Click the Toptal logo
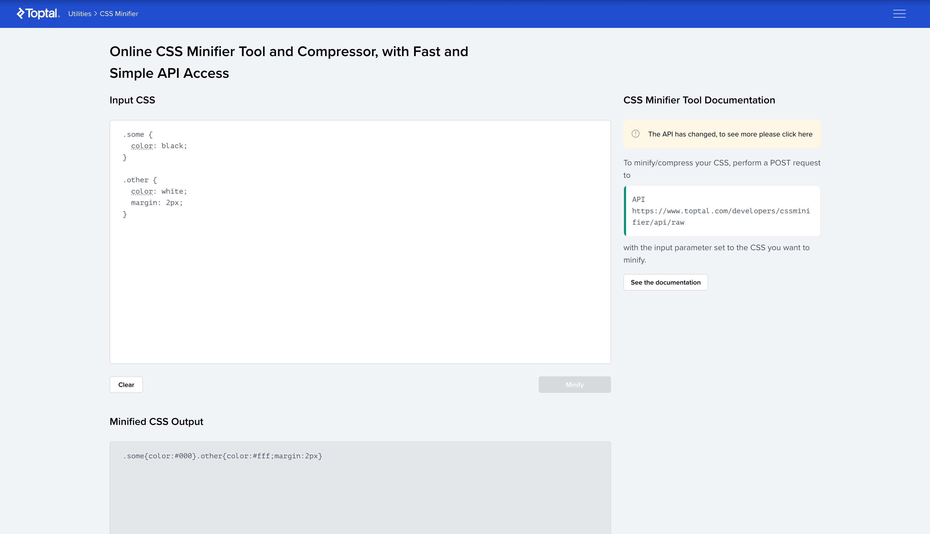This screenshot has width=930, height=534. coord(38,14)
